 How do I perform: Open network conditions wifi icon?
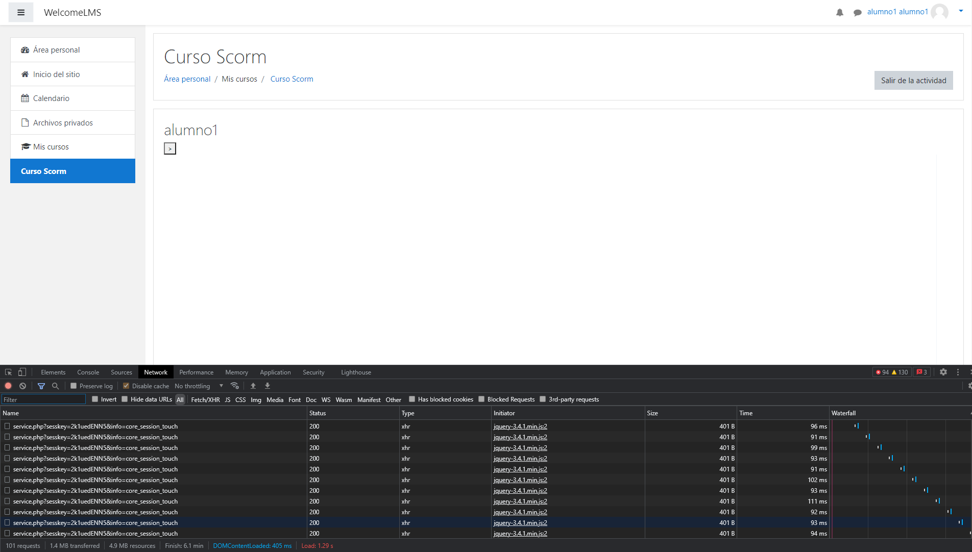pyautogui.click(x=235, y=386)
